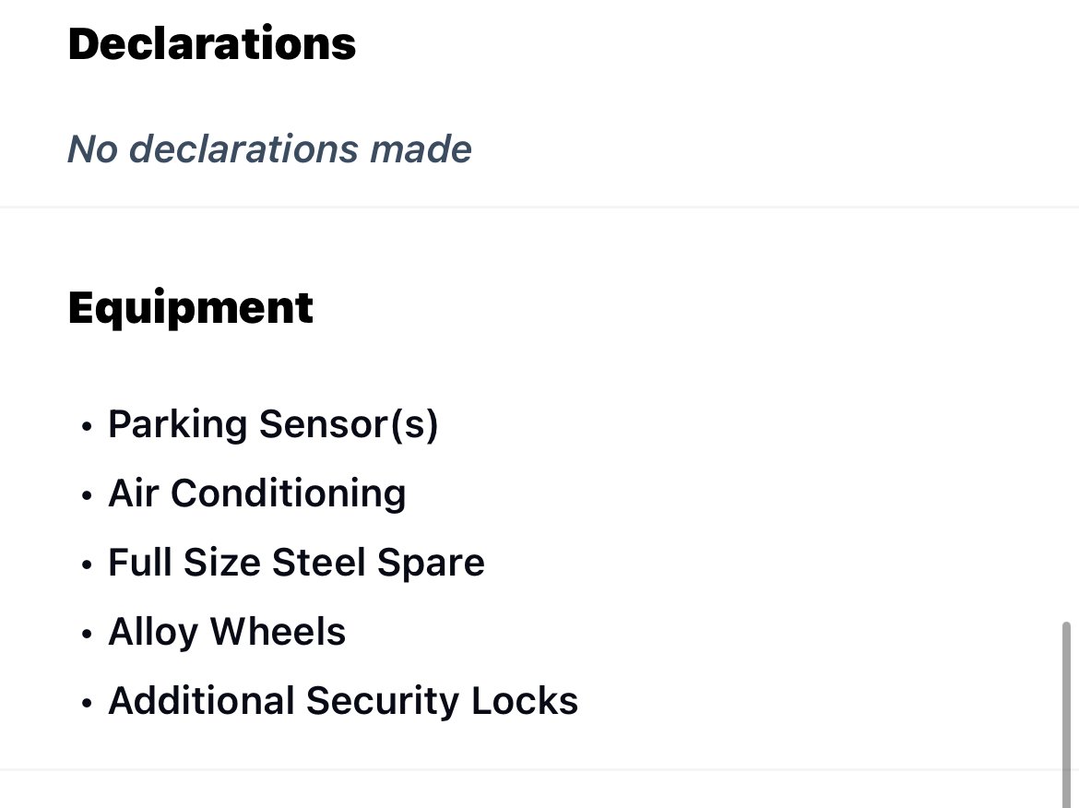Select the Parking Sensor(s) list item
The height and width of the screenshot is (808, 1079).
(x=273, y=424)
